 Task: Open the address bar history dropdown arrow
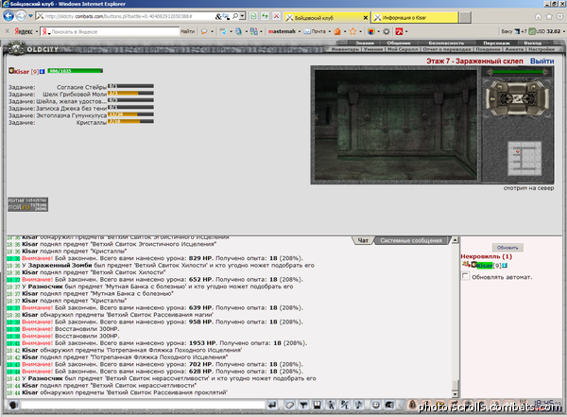242,16
